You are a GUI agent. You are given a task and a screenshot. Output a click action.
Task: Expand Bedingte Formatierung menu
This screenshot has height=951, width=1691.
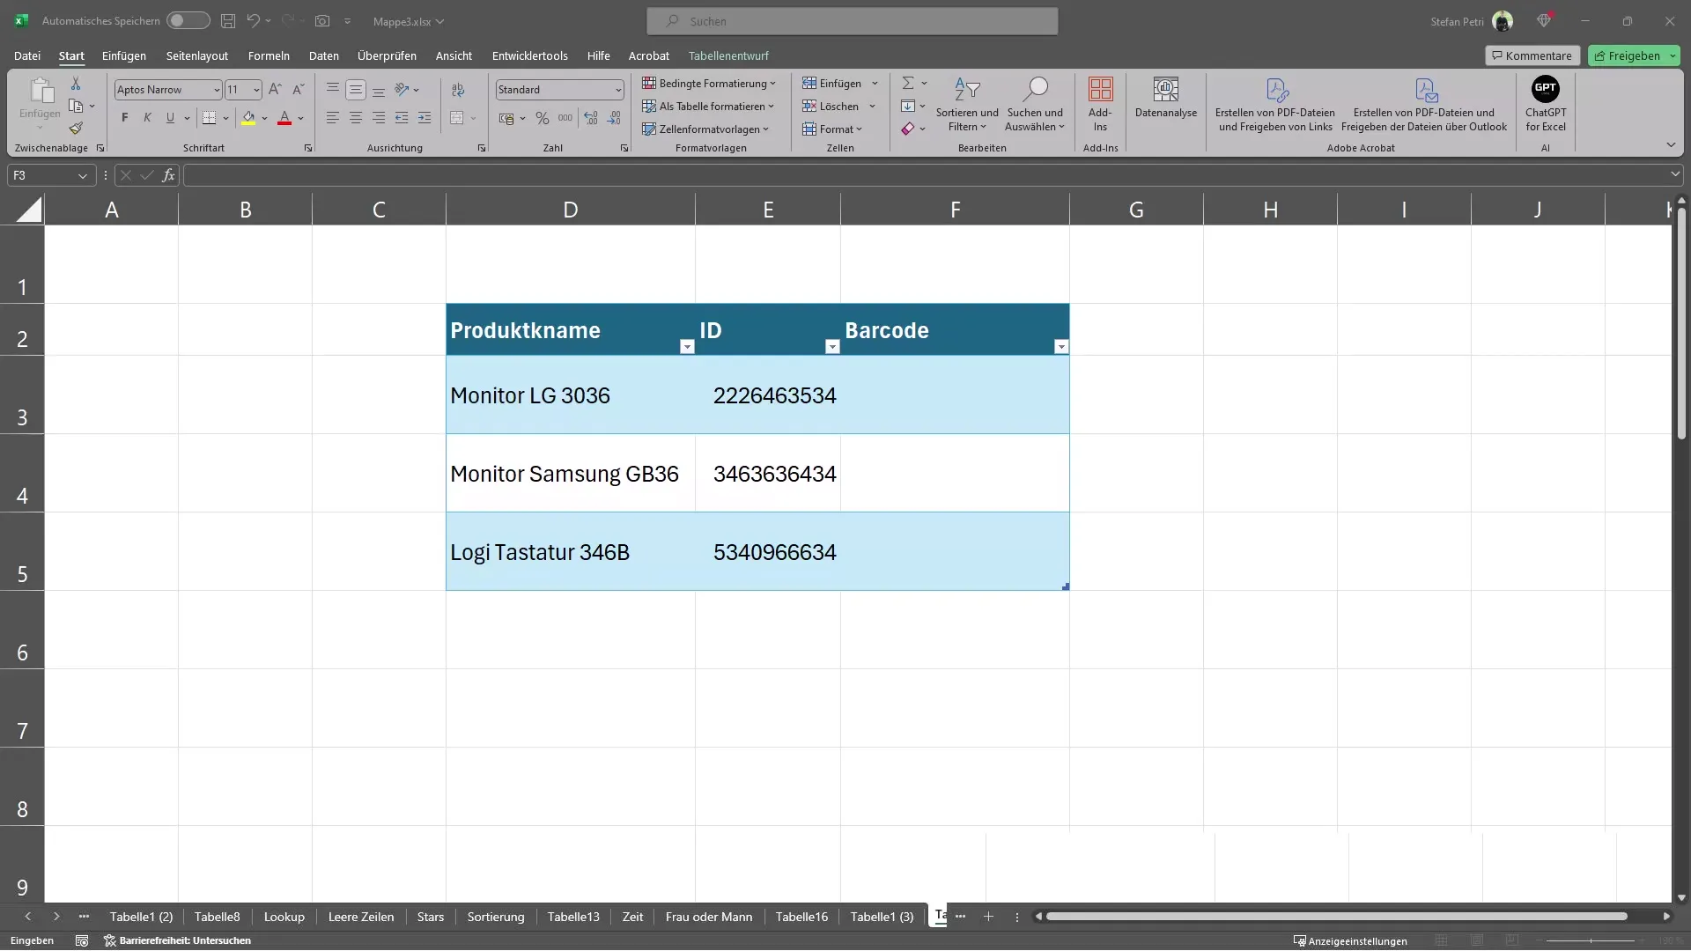pyautogui.click(x=709, y=84)
